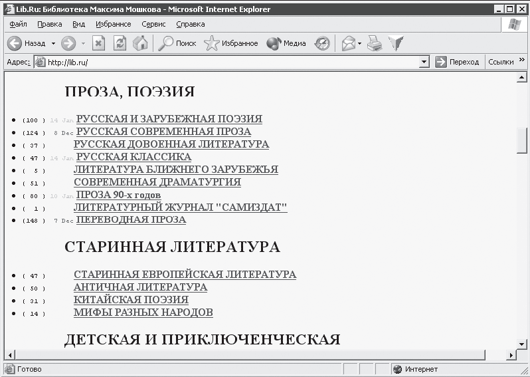Open the Сервис menu

coord(153,24)
